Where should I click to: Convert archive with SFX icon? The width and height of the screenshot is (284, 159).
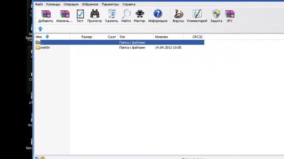point(229,14)
